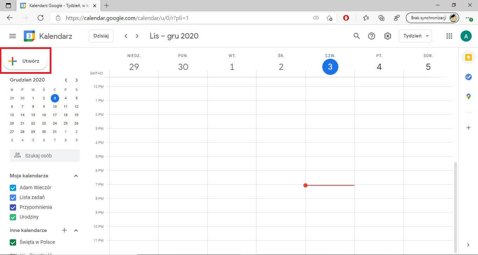This screenshot has height=255, width=478.
Task: Click the Grudzień 2020 month label
Action: pos(27,80)
